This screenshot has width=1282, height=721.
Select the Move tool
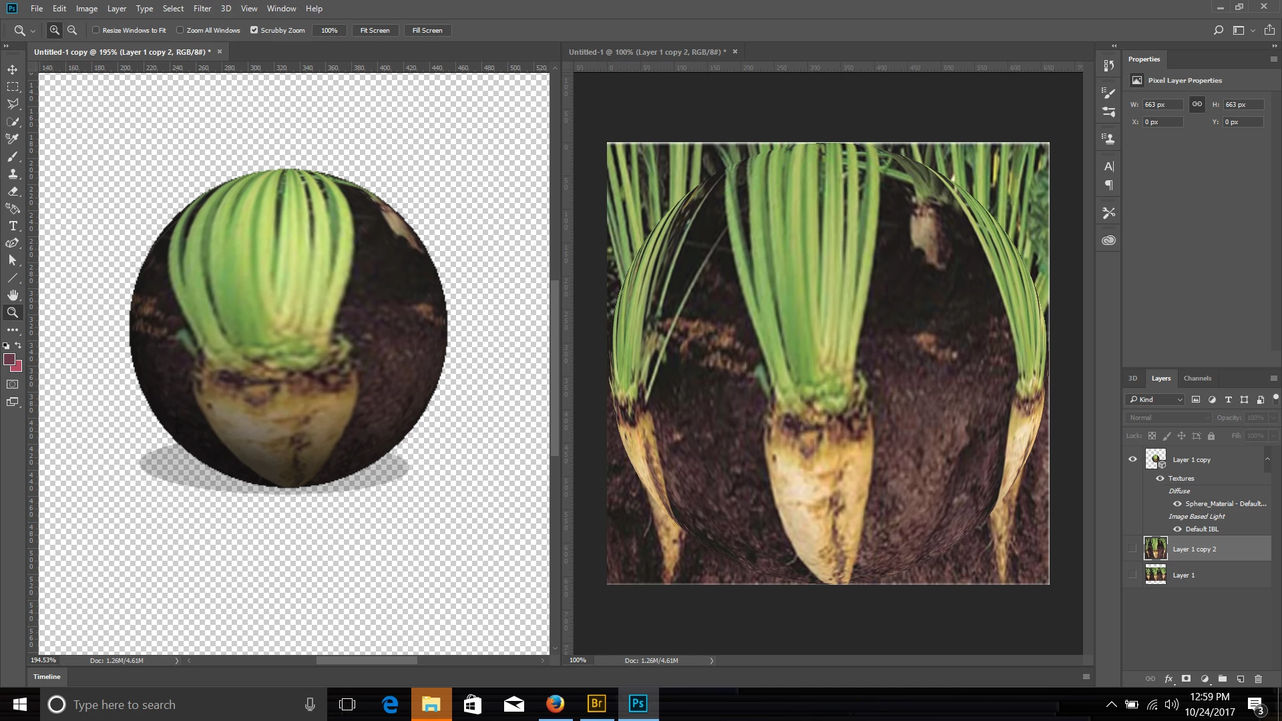tap(12, 69)
